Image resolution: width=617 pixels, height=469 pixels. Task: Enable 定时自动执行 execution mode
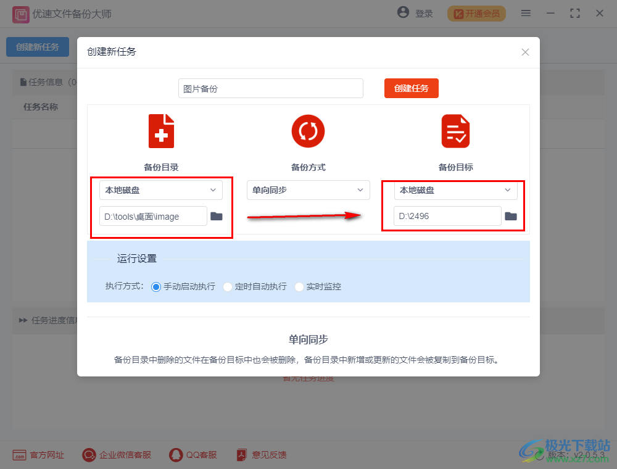tap(228, 286)
